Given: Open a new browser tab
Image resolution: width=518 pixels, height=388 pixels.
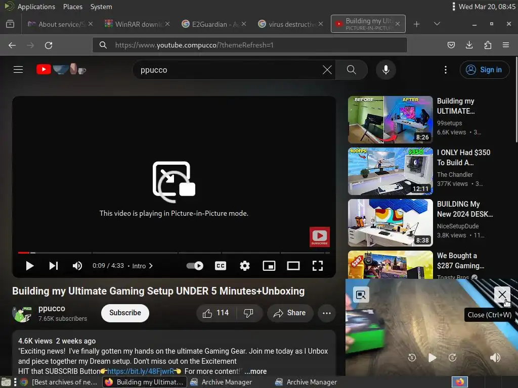Looking at the screenshot, I should coord(417,24).
